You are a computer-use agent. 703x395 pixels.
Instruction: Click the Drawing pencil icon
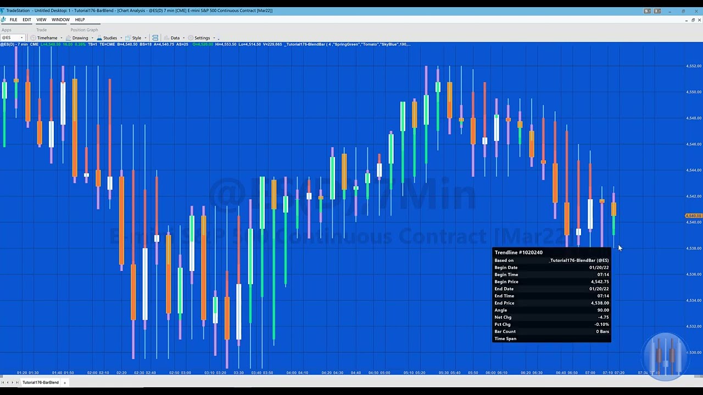[x=68, y=38]
